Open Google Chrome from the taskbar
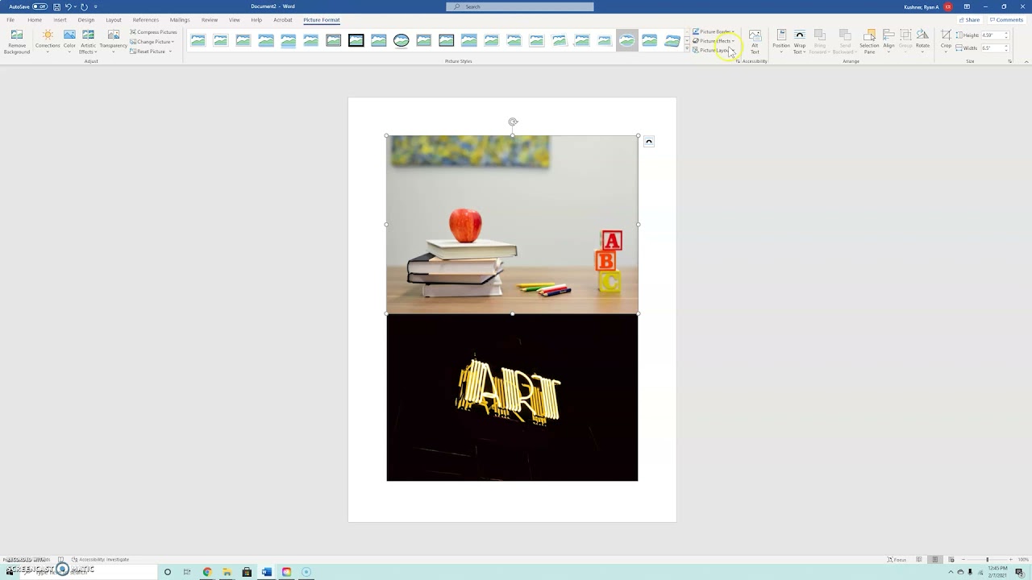The width and height of the screenshot is (1032, 580). coord(207,572)
